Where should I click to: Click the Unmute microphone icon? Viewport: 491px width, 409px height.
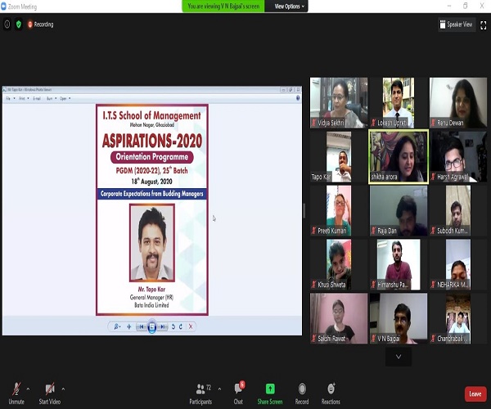16,389
